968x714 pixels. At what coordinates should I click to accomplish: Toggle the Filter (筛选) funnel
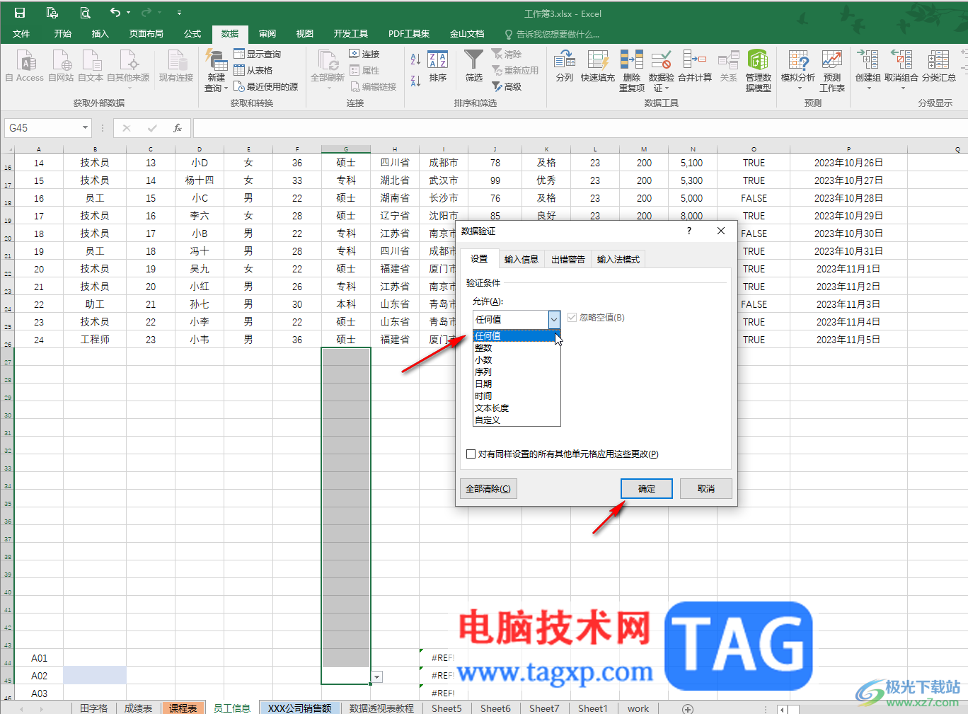pyautogui.click(x=473, y=66)
